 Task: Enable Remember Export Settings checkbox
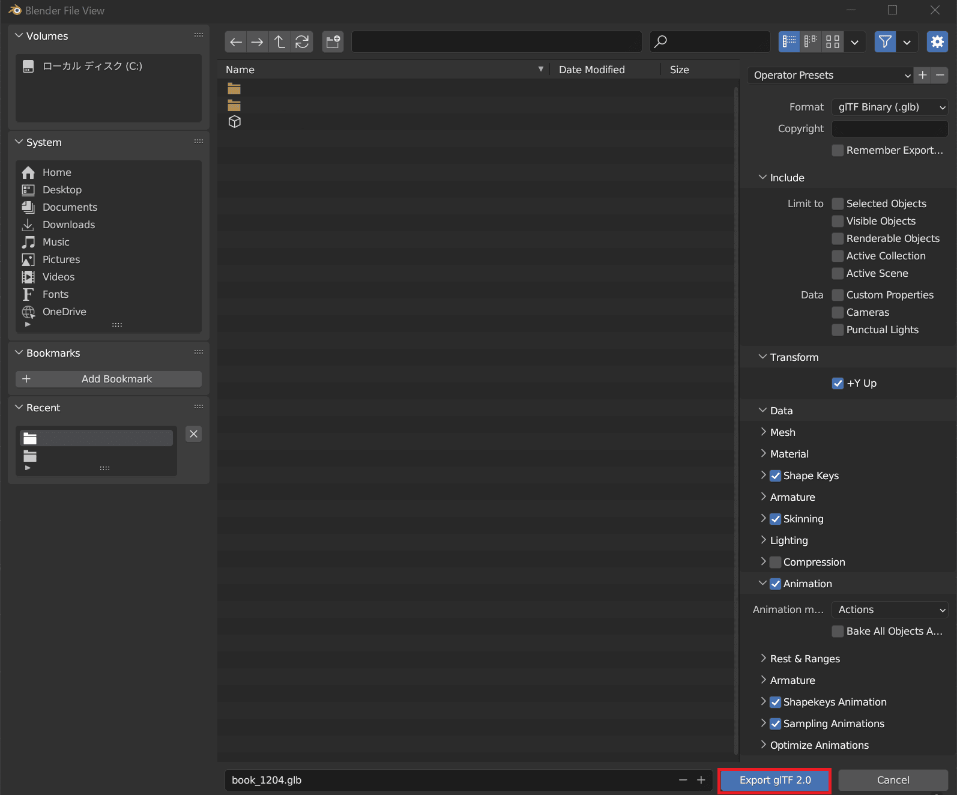838,150
